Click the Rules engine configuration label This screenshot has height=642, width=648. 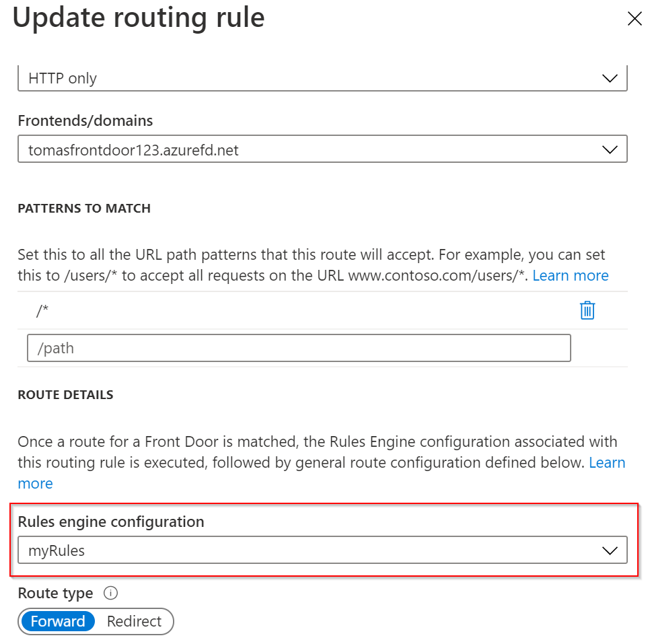pos(110,522)
